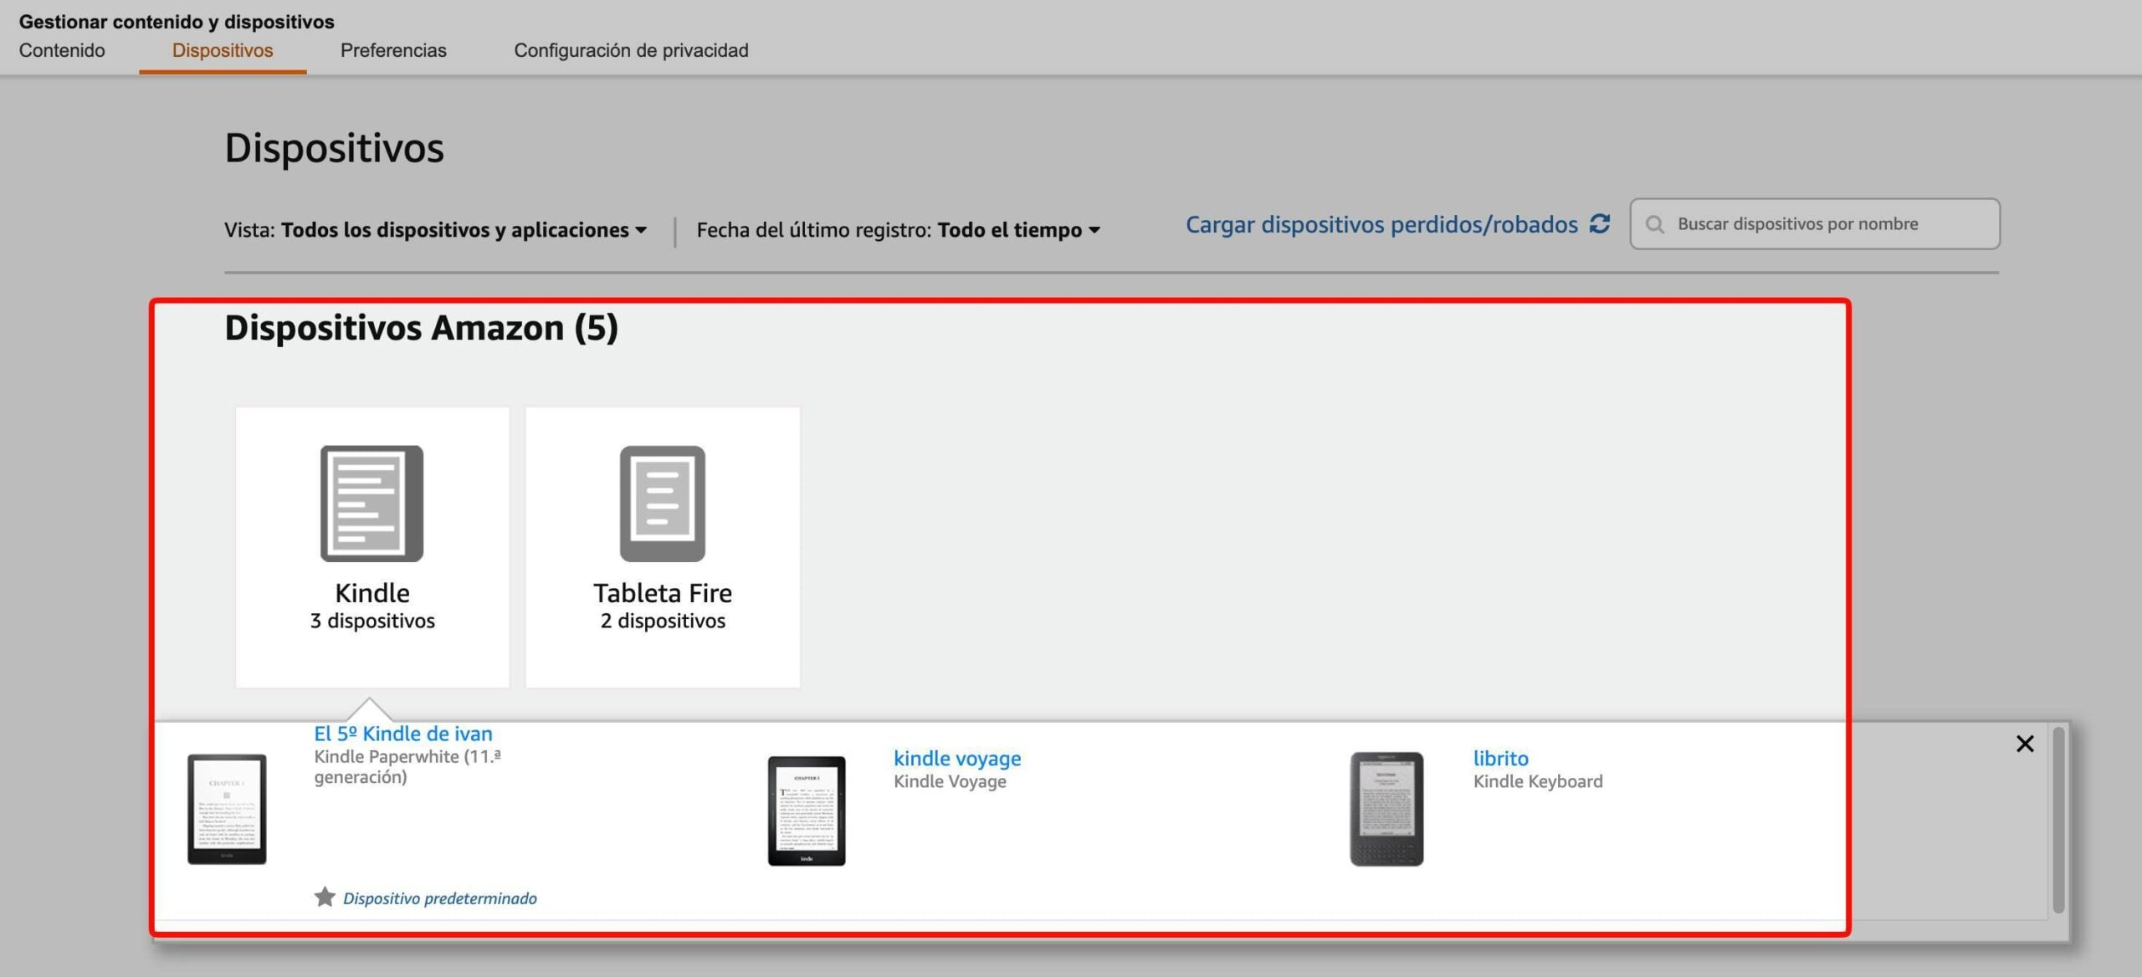Click the star icon for default device

point(325,898)
